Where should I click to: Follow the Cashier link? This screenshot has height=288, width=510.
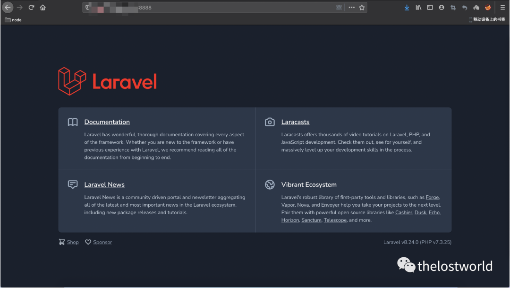pos(404,212)
